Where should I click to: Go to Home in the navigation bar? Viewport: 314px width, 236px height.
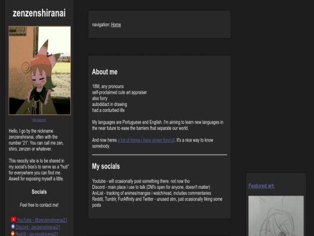click(x=116, y=24)
